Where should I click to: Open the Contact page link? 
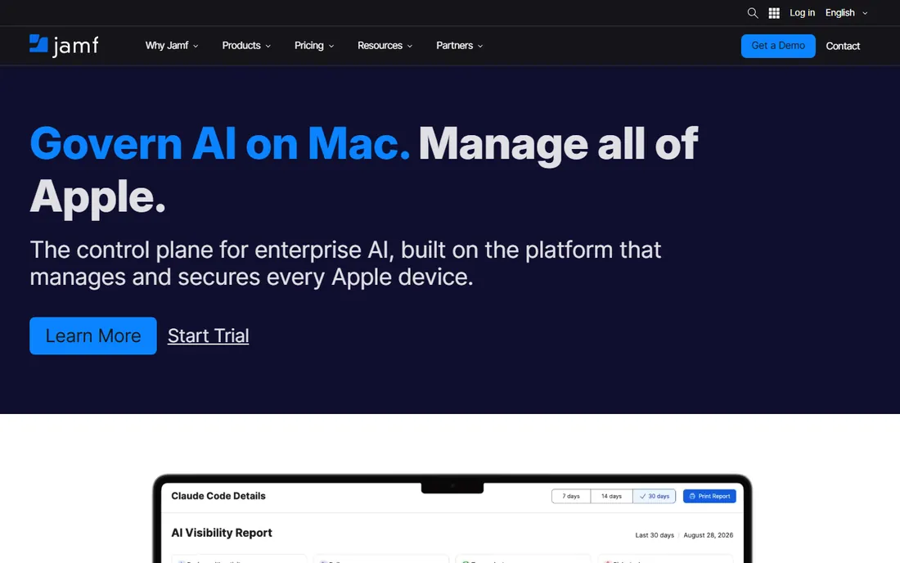click(x=842, y=46)
